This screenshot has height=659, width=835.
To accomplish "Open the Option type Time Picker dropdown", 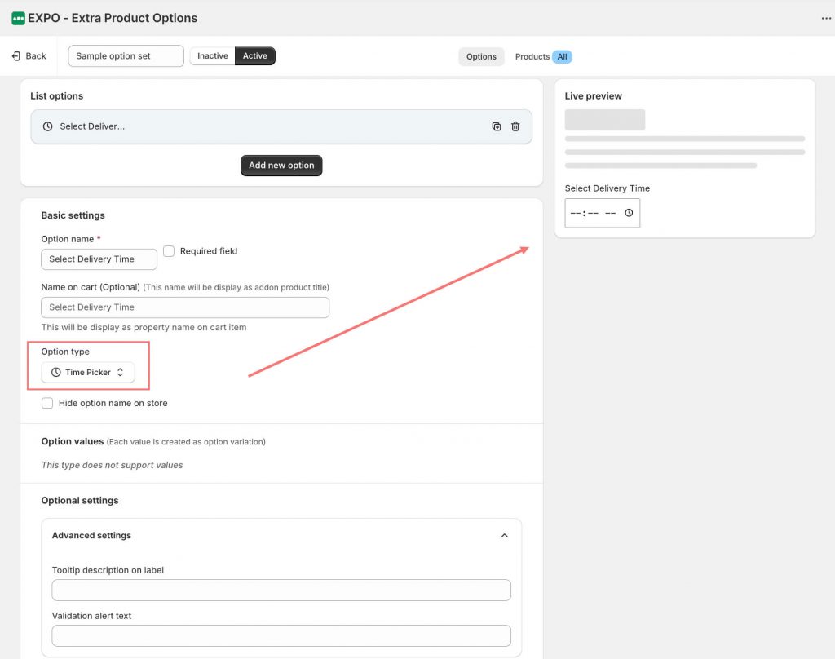I will pyautogui.click(x=87, y=373).
